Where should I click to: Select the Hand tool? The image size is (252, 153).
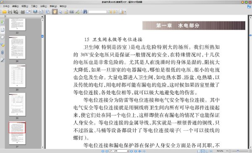tap(55, 12)
